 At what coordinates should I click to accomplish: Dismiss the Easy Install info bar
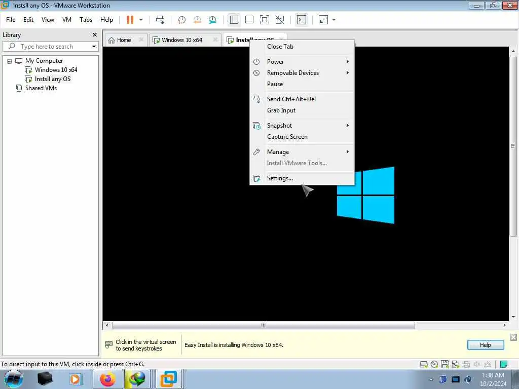(x=513, y=337)
